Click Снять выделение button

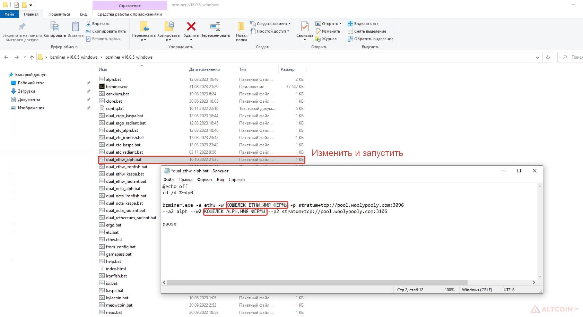click(x=367, y=31)
